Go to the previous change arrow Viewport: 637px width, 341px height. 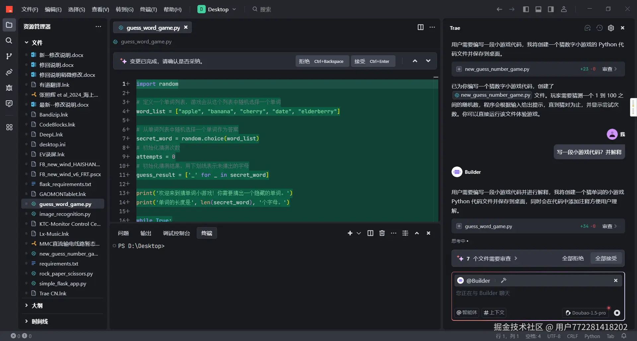pyautogui.click(x=415, y=61)
